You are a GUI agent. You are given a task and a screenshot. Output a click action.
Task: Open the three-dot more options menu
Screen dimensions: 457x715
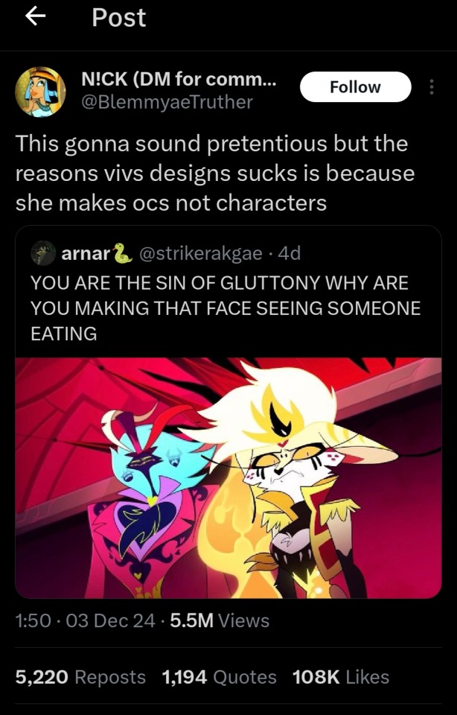point(432,86)
